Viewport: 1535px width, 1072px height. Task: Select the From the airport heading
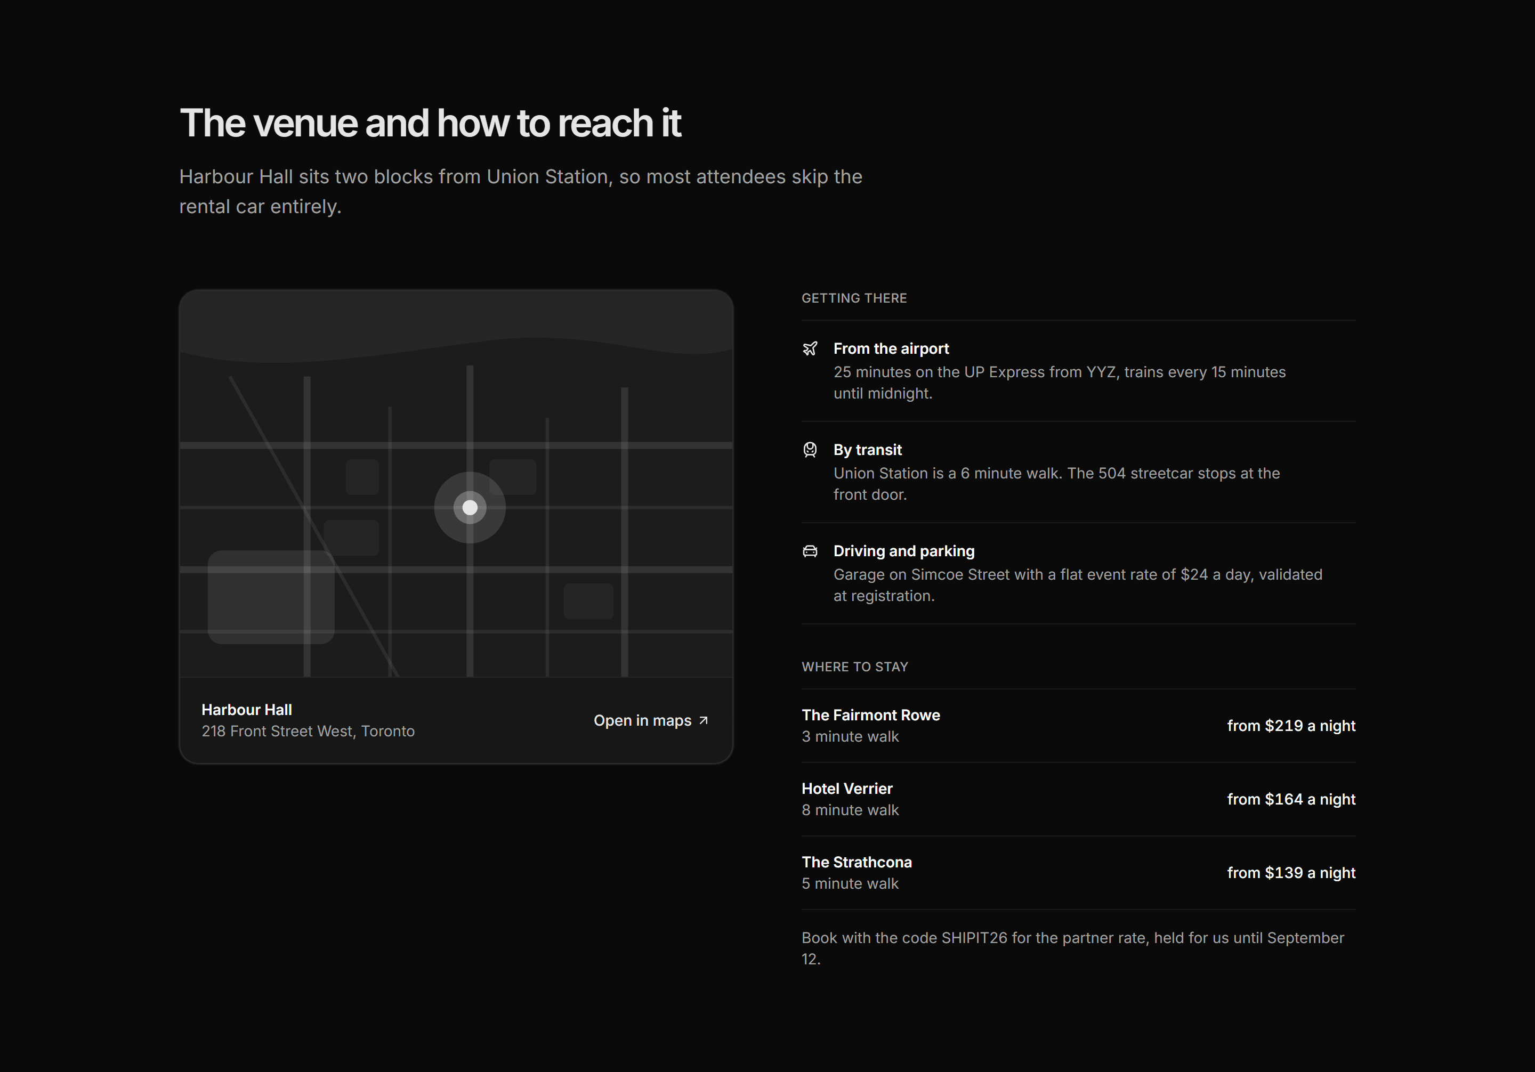[x=891, y=348]
